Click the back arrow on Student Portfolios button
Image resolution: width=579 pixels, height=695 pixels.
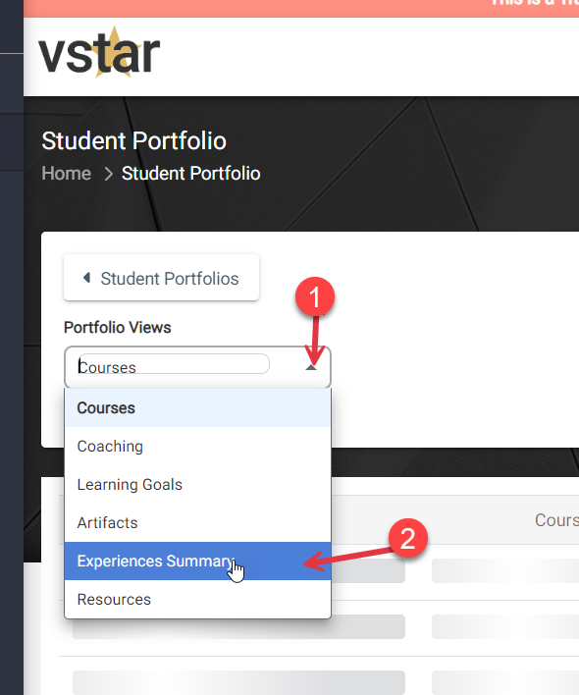86,278
